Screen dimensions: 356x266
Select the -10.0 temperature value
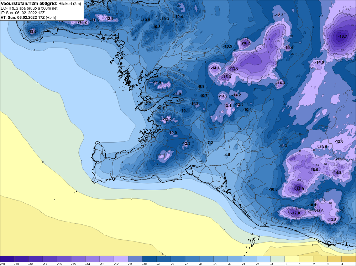(x=273, y=189)
